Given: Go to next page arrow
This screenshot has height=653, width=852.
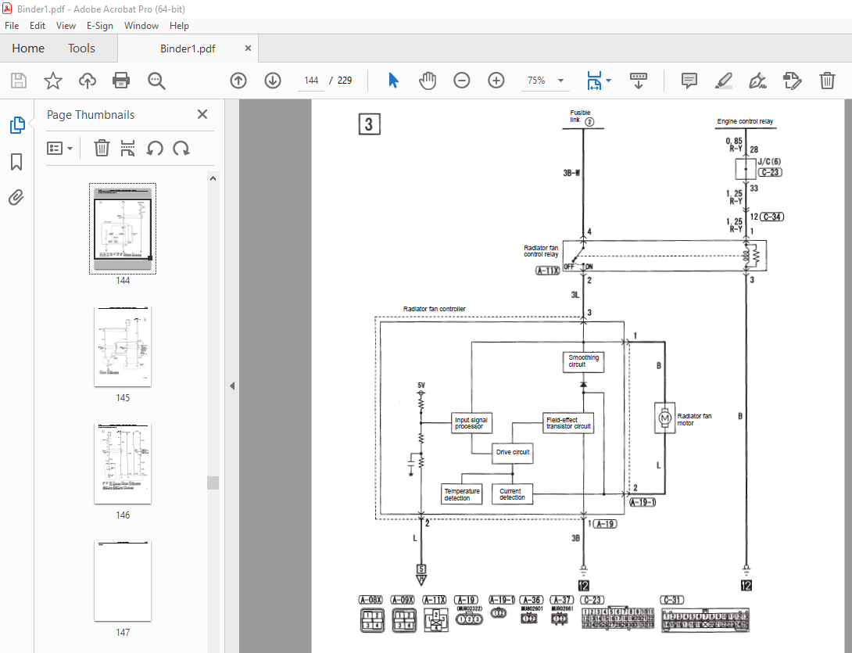Looking at the screenshot, I should (x=272, y=81).
